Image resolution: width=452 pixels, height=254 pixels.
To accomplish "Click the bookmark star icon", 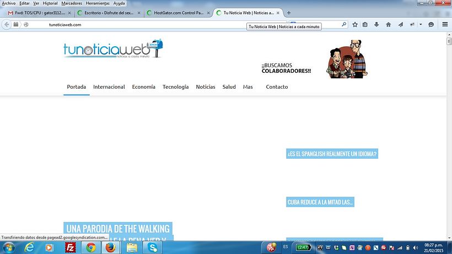I will pyautogui.click(x=355, y=24).
